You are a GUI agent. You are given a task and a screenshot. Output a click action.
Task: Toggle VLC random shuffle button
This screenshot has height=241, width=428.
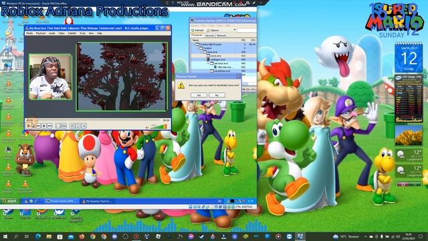84,126
